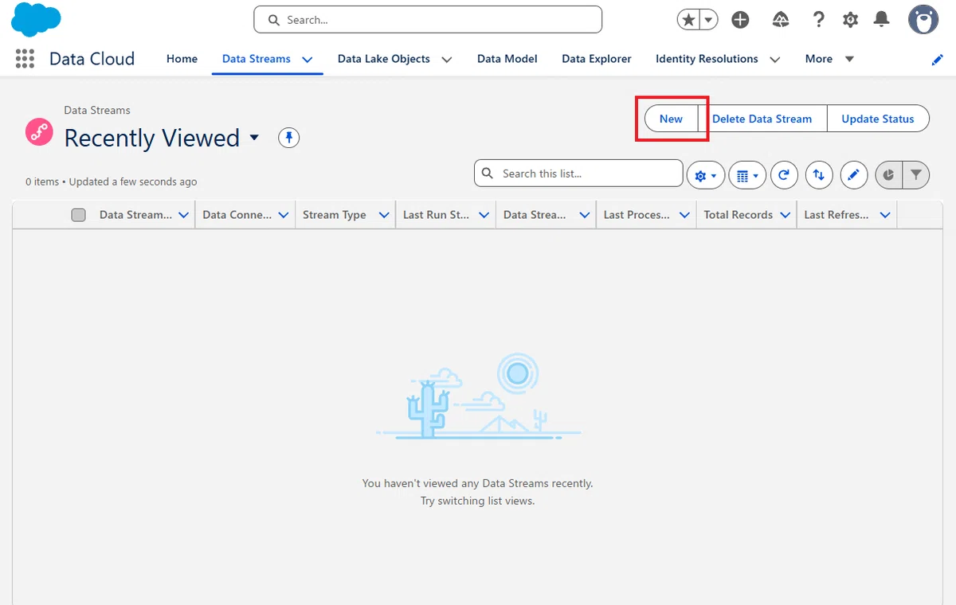Switch to the Data Streams tab

pyautogui.click(x=257, y=59)
